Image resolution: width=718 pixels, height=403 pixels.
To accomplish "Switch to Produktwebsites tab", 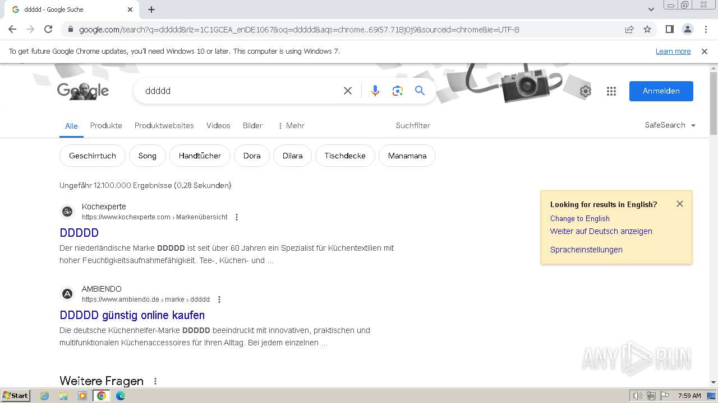I will pos(164,125).
